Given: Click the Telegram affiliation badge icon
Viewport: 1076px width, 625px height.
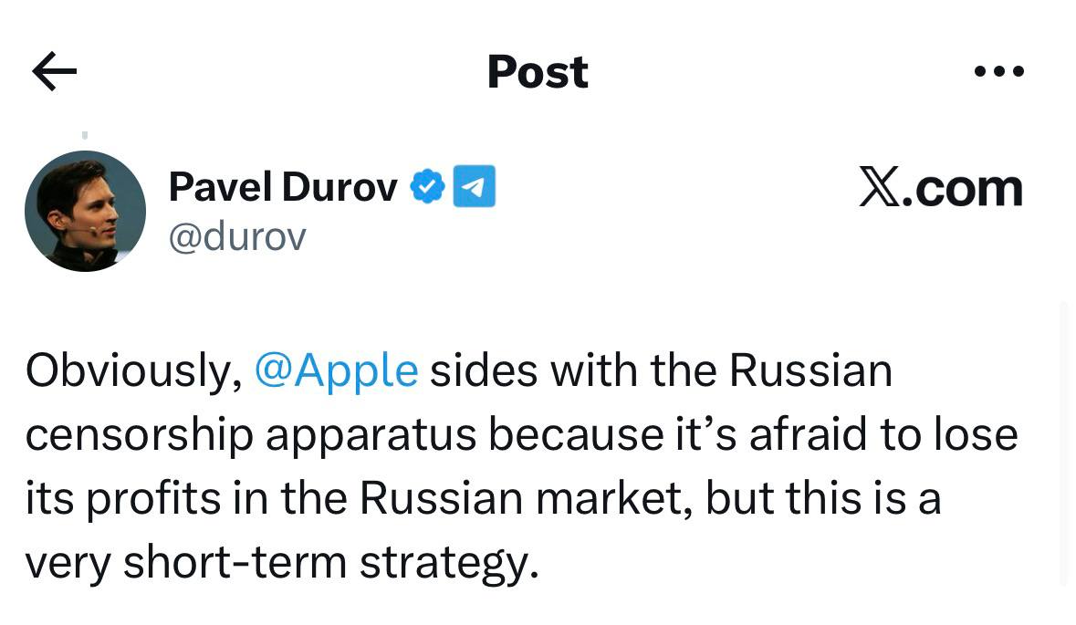Looking at the screenshot, I should [475, 186].
